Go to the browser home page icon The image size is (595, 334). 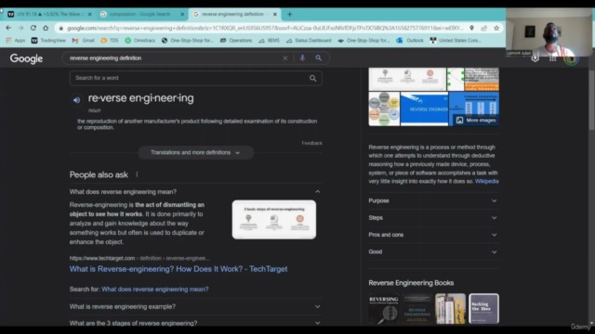tap(46, 28)
